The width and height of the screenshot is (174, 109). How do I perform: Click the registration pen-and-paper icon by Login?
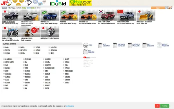click(x=166, y=8)
